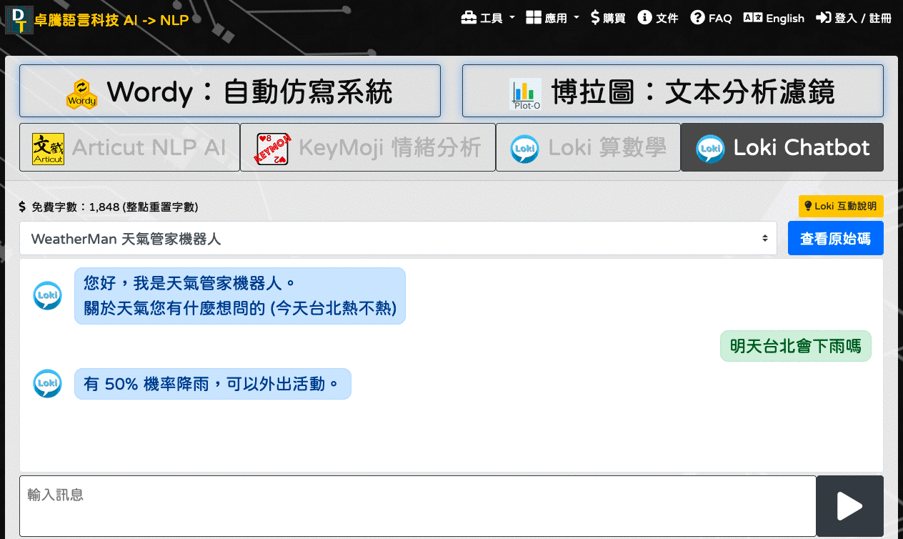Click the Loki 算數學 icon
The width and height of the screenshot is (903, 539).
[525, 147]
